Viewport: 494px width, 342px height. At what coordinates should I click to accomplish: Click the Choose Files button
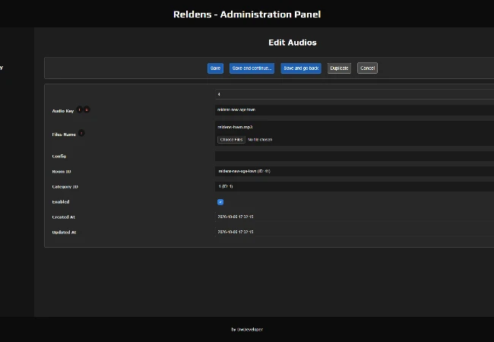(x=231, y=140)
